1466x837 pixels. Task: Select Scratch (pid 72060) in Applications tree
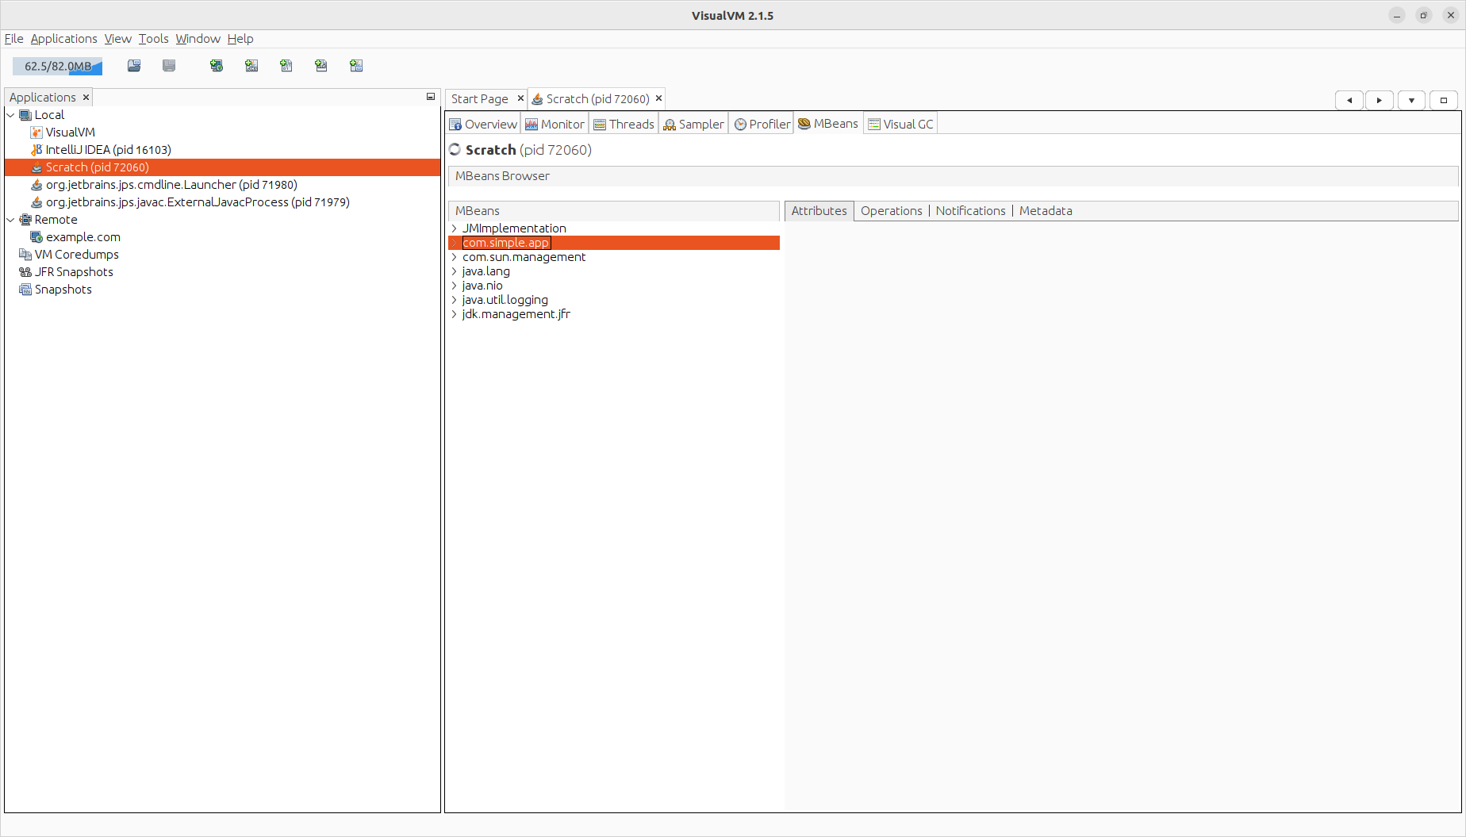click(x=222, y=167)
